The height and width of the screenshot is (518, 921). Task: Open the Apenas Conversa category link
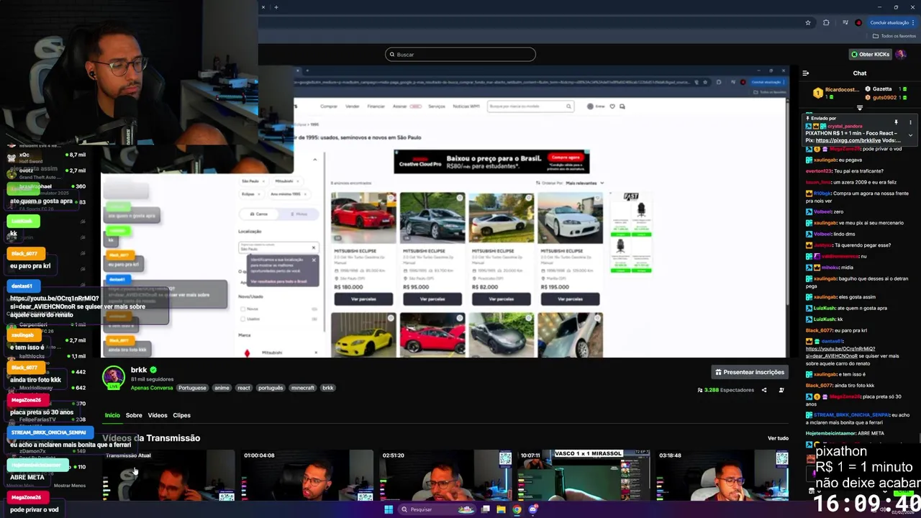pos(152,388)
